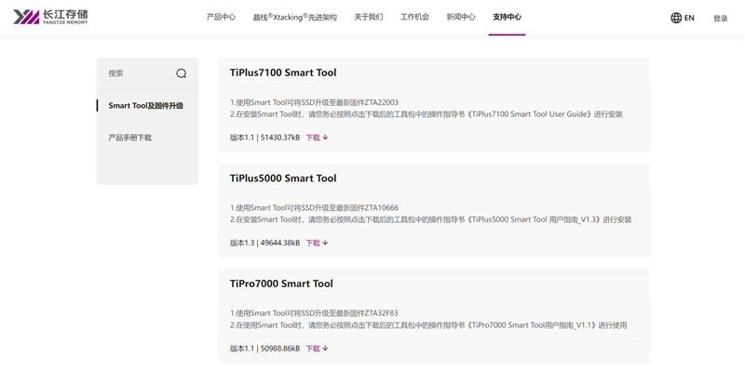Viewport: 745px width, 370px height.
Task: Click the globe language icon
Action: pos(676,18)
